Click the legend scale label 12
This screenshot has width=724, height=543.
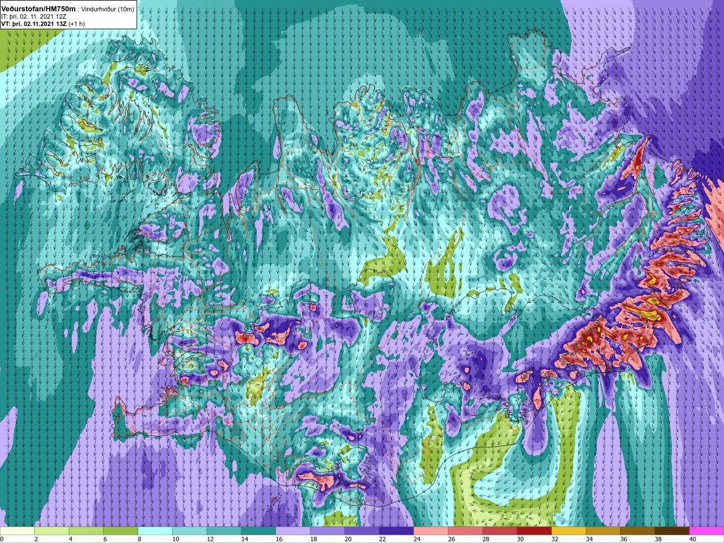[x=210, y=539]
